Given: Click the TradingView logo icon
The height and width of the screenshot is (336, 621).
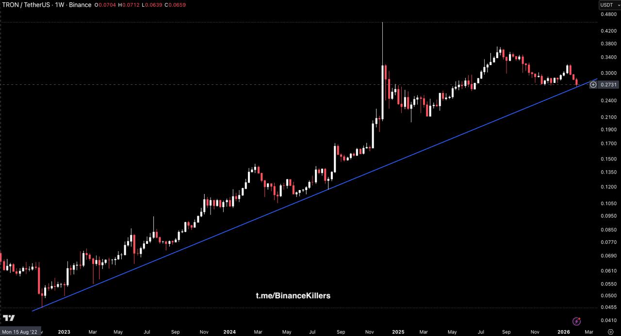Looking at the screenshot, I should pos(9,318).
